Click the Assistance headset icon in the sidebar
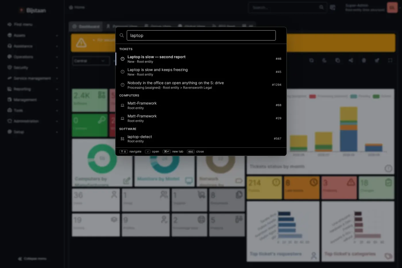The image size is (402, 268). tap(9, 46)
